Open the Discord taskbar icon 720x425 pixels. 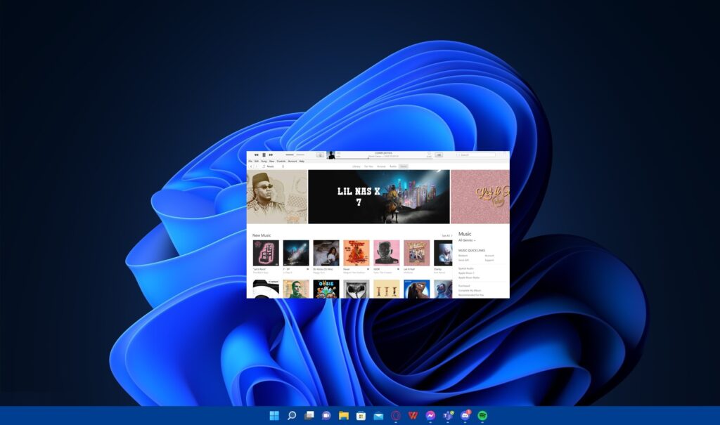coord(465,416)
